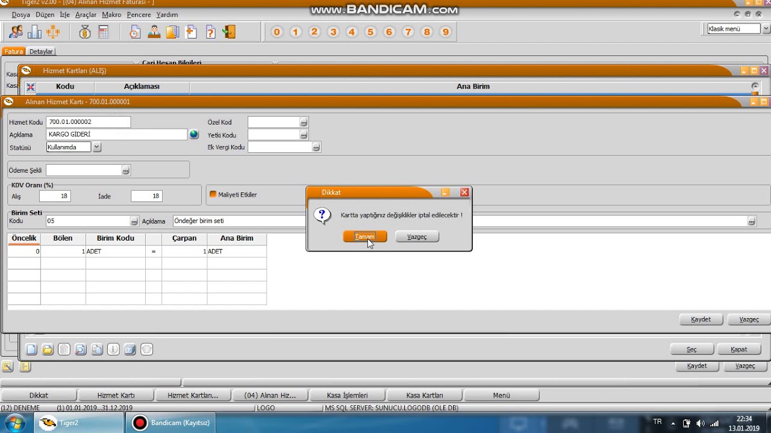The width and height of the screenshot is (771, 433).
Task: Click the orange organization tree toolbar icon
Action: click(x=53, y=32)
